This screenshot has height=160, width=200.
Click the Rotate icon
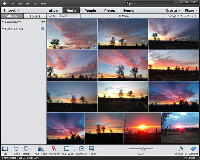click(x=26, y=149)
